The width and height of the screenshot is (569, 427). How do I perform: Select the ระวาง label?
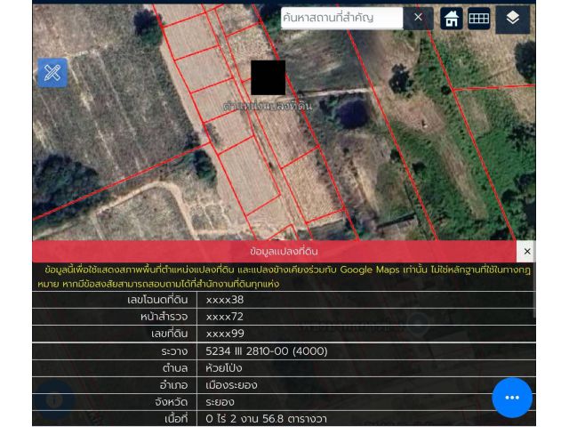tap(174, 351)
